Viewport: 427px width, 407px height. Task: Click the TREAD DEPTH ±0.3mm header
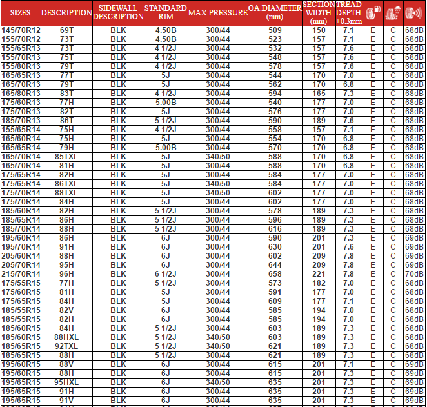[x=349, y=13]
